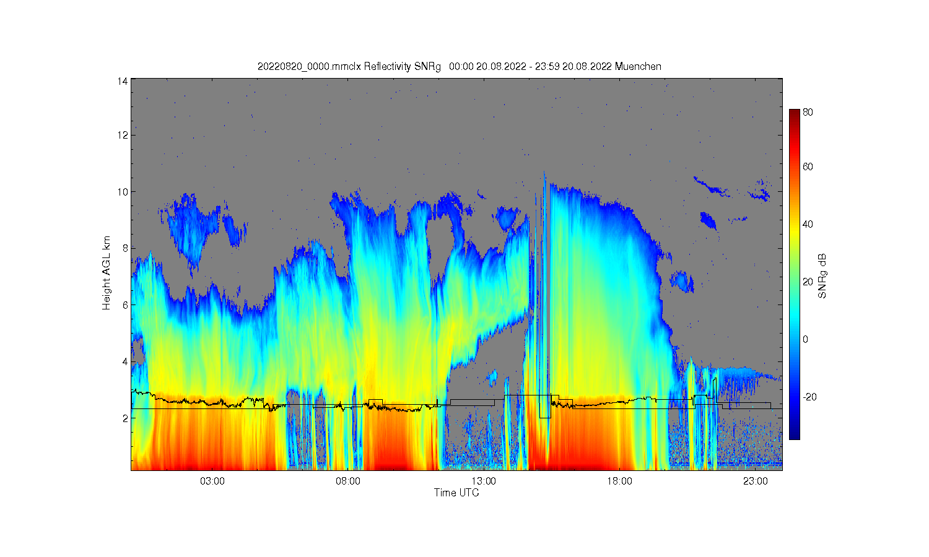Image resolution: width=929 pixels, height=557 pixels.
Task: Click the height tick label 8
Action: (125, 248)
